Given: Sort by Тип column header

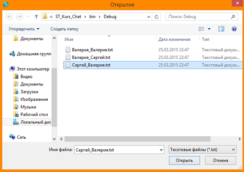Looking at the screenshot, I should pyautogui.click(x=206, y=39).
